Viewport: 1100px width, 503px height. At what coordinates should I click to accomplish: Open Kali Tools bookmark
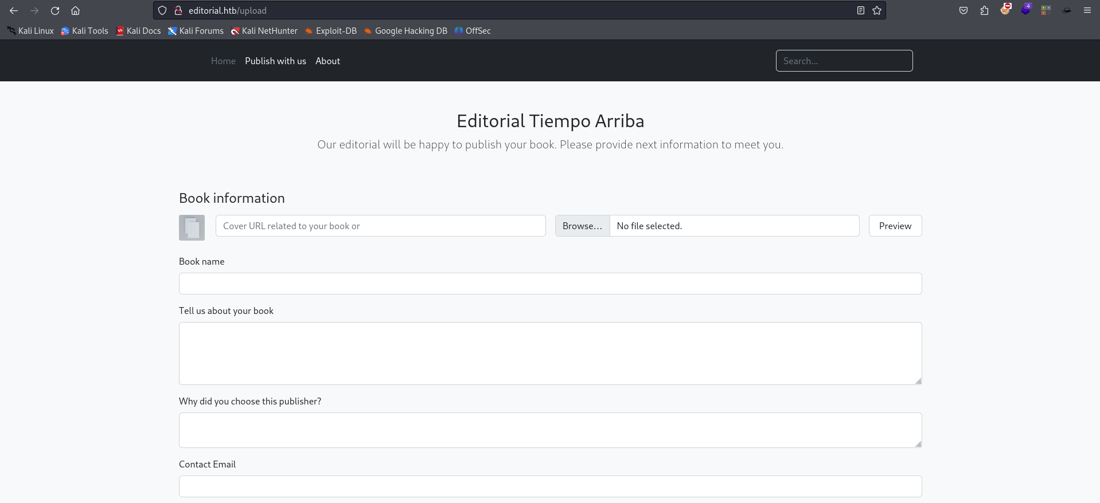pos(84,31)
